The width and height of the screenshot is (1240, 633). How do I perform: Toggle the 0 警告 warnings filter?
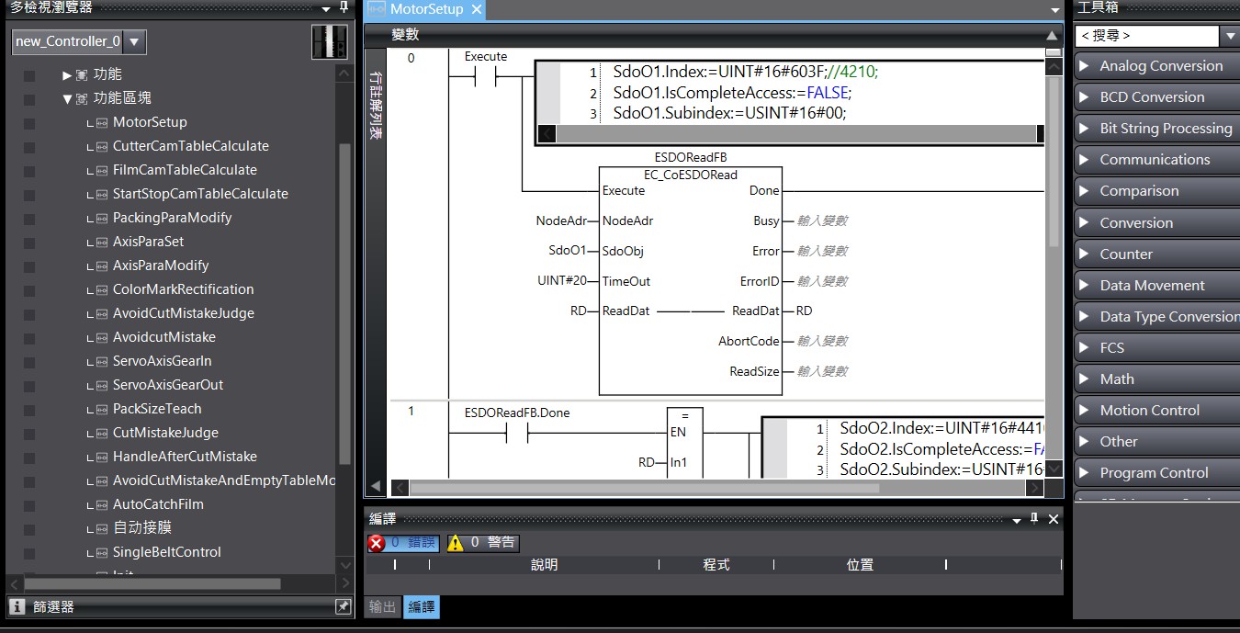[x=482, y=543]
